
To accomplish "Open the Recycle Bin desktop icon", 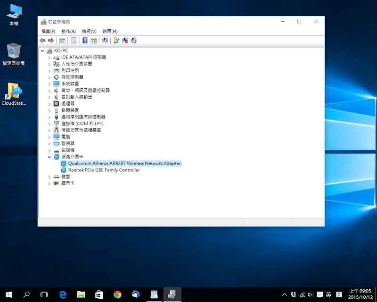I will coord(14,51).
